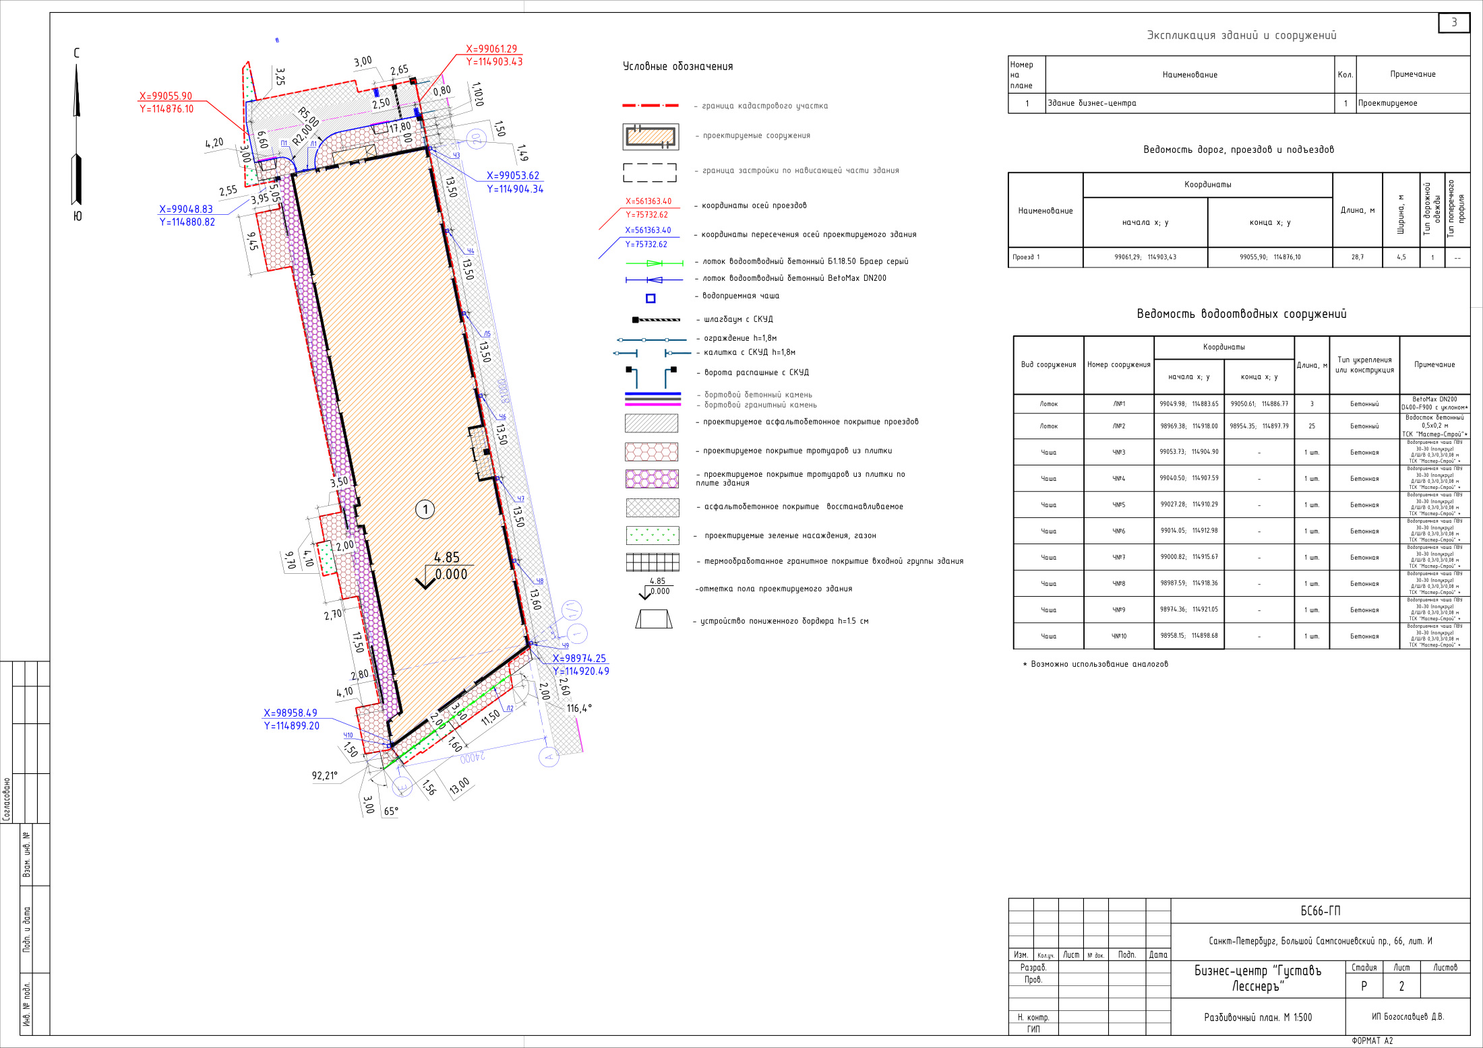Click the ИП Богославцев Д.В. title block cell
Screen dimensions: 1483x1048
pos(1408,1016)
